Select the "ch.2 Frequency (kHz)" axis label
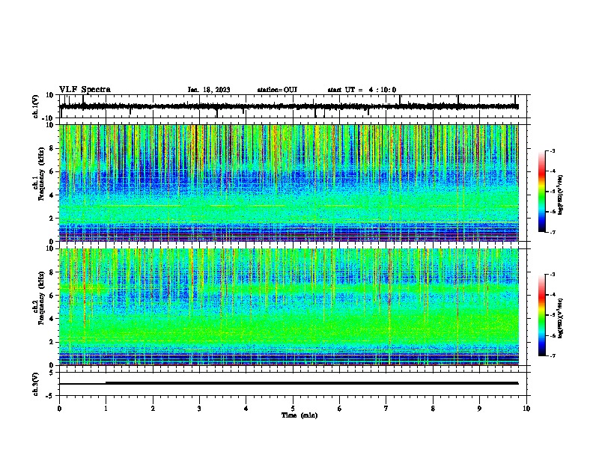Screen dimensions: 593x458 click(40, 298)
